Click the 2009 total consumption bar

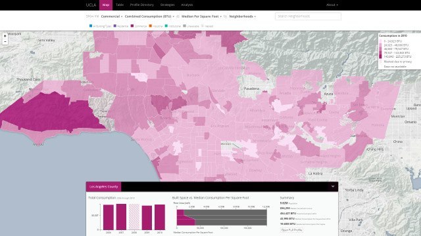[147, 218]
